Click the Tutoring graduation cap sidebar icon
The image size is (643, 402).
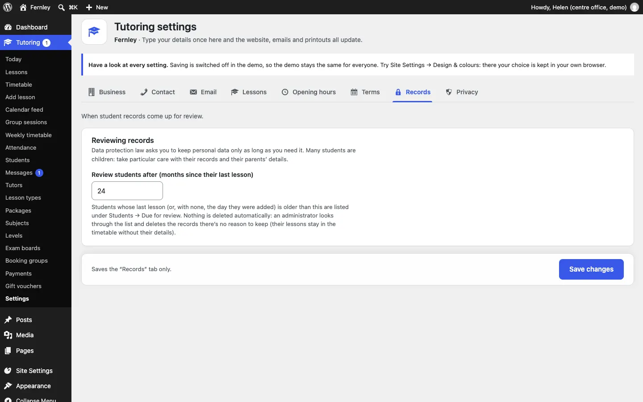(x=8, y=42)
